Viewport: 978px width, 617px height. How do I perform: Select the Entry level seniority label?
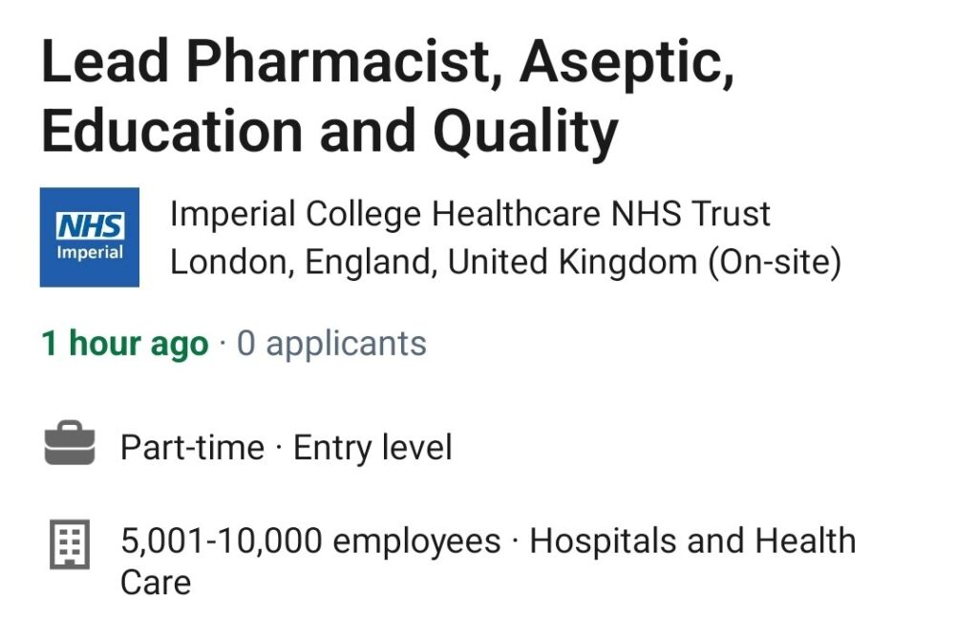tap(373, 448)
